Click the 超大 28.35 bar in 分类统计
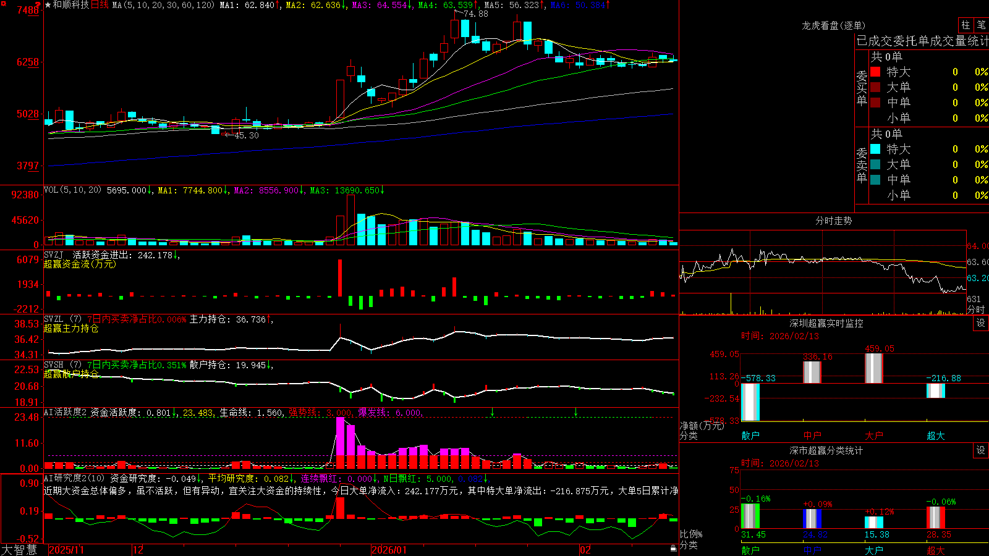 tap(936, 518)
